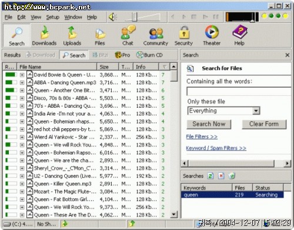Click the pause button in media controls

216,17
